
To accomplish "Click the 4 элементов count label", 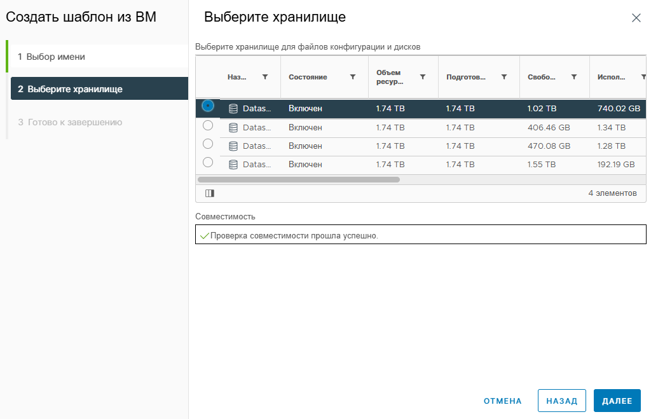I will click(x=612, y=193).
